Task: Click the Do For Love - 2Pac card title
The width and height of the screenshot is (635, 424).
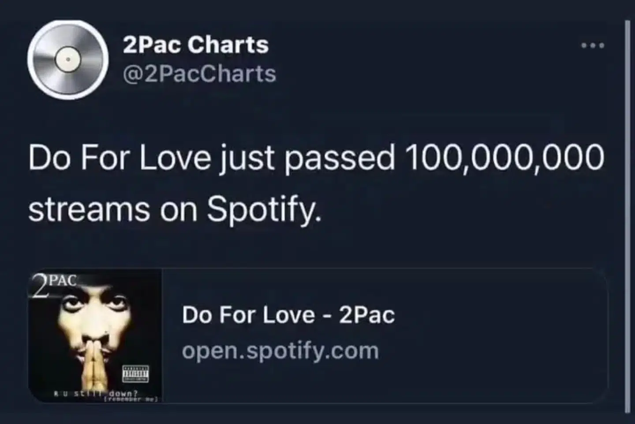Action: 288,315
